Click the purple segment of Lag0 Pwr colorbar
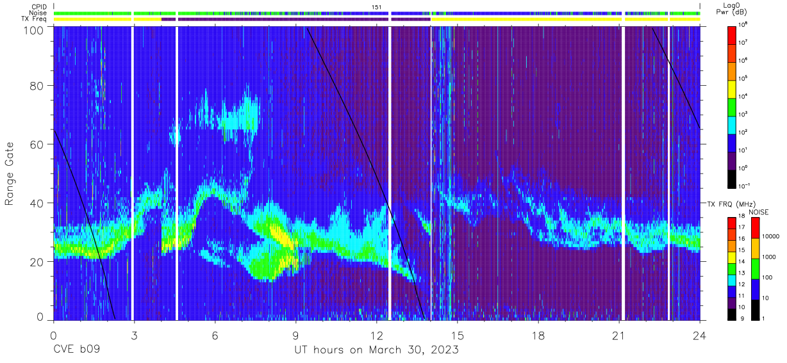The width and height of the screenshot is (787, 363). [733, 159]
